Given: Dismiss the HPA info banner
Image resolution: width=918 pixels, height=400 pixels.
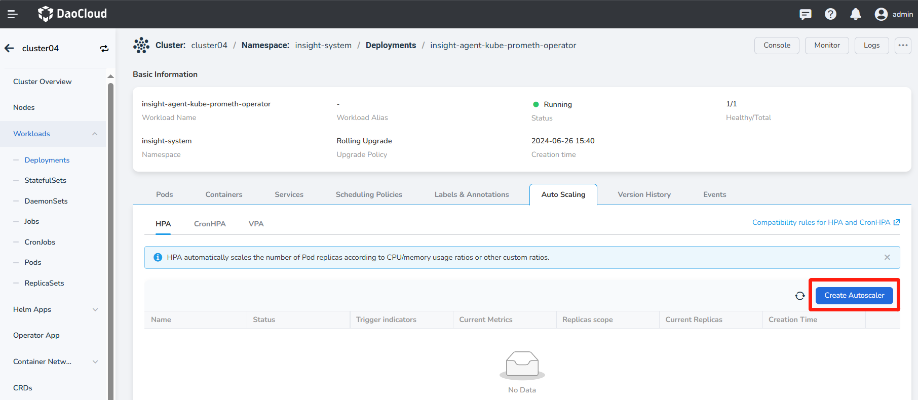Looking at the screenshot, I should tap(887, 257).
